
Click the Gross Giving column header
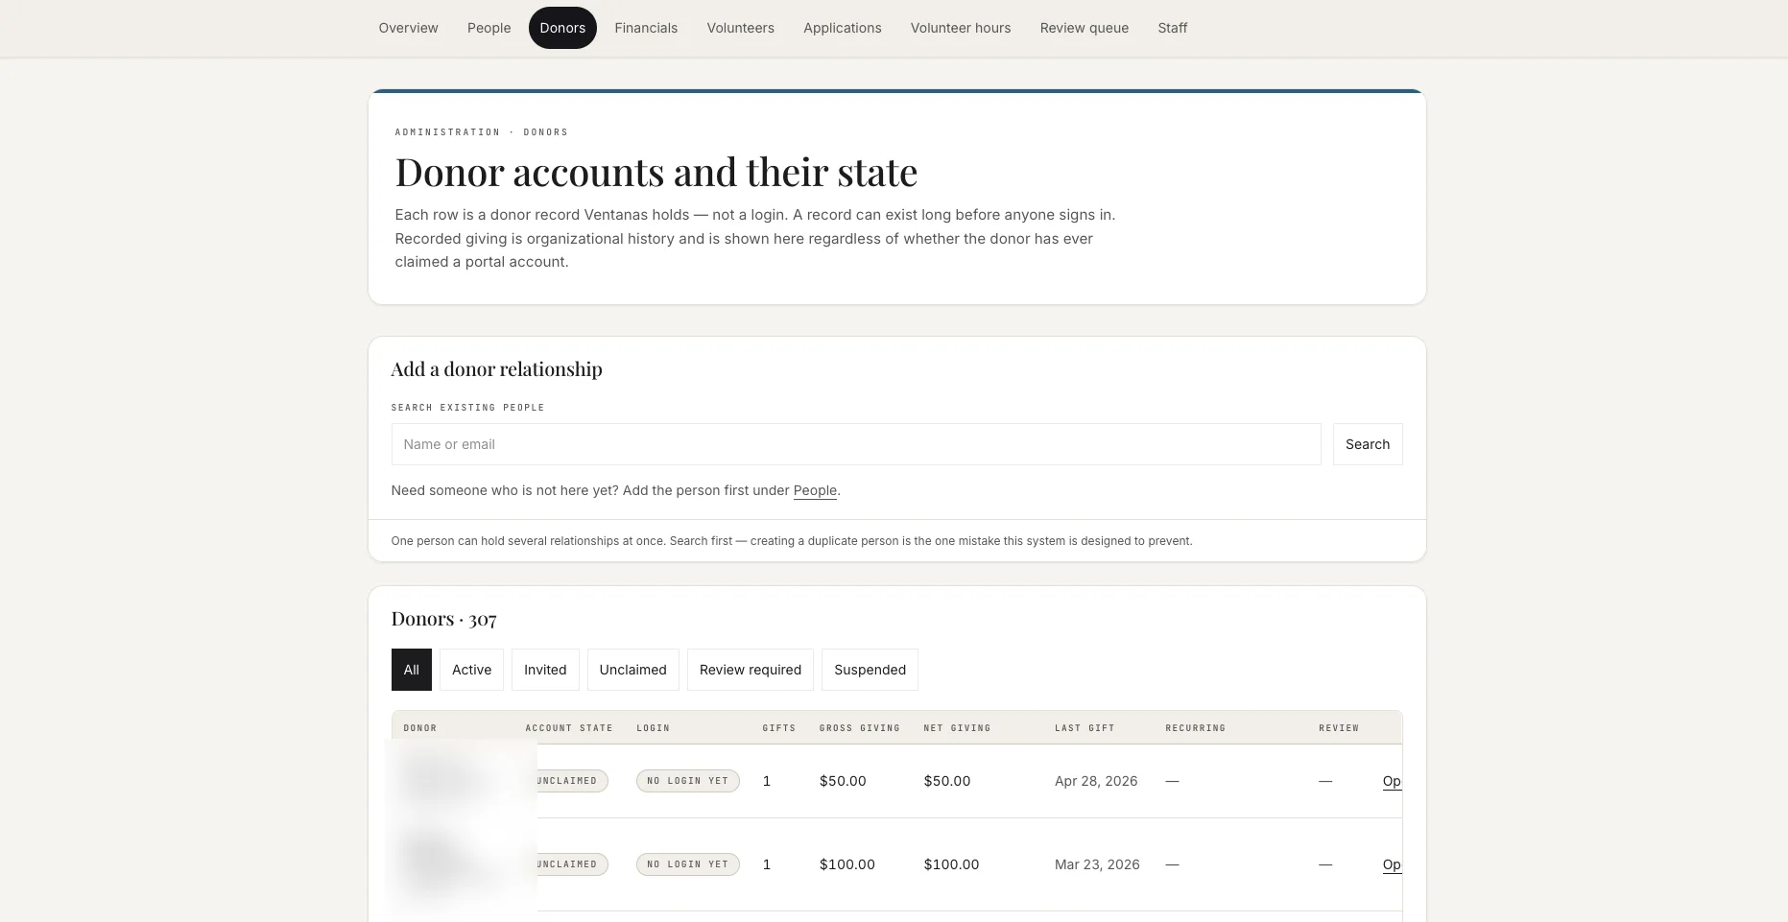[860, 728]
